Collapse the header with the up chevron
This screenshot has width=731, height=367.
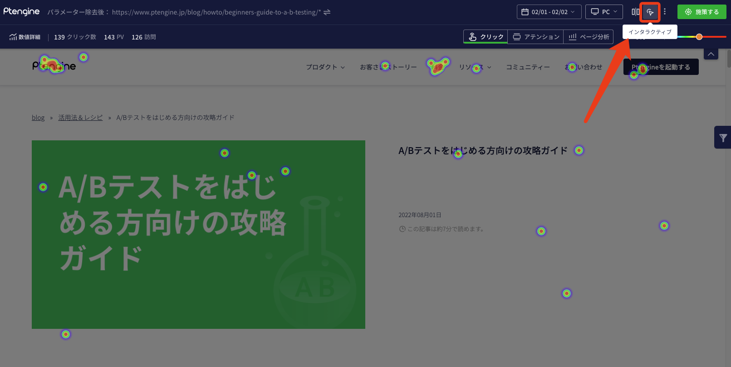[711, 54]
